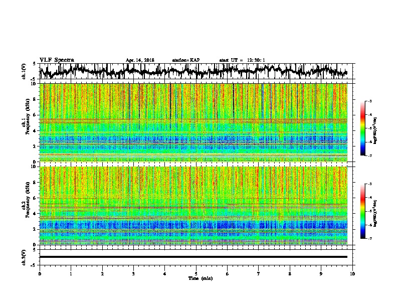This screenshot has height=307, width=397.
Task: Click the "ch.1 Frequency (kHz)" axis label
Action: click(26, 117)
